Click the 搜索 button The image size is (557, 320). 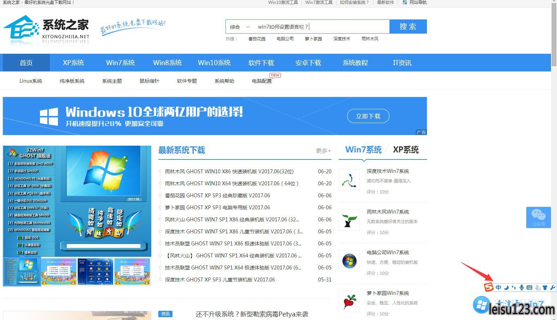(x=408, y=27)
